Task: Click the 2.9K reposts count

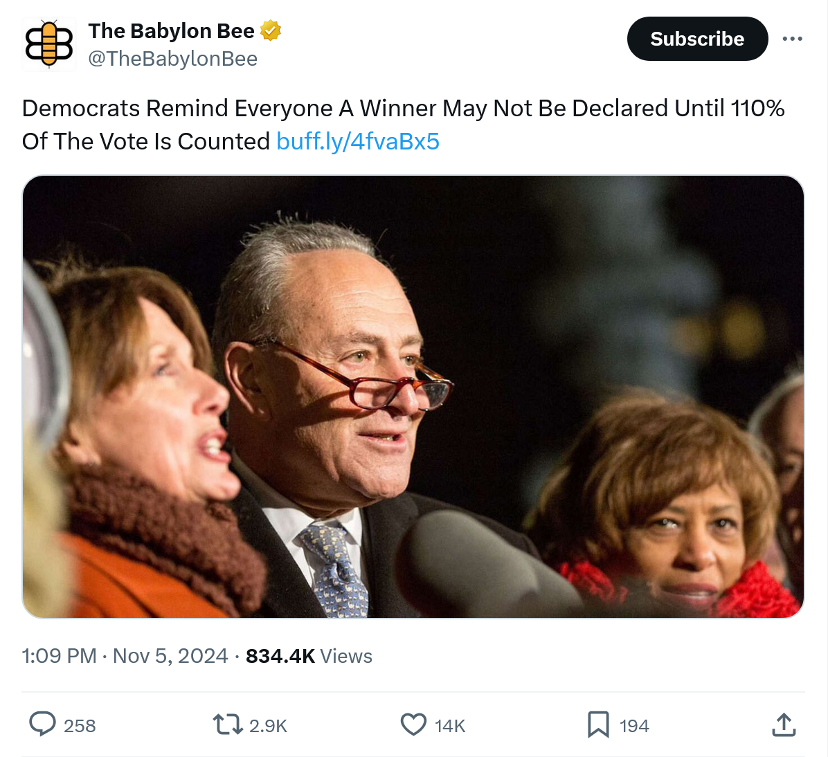Action: 268,726
